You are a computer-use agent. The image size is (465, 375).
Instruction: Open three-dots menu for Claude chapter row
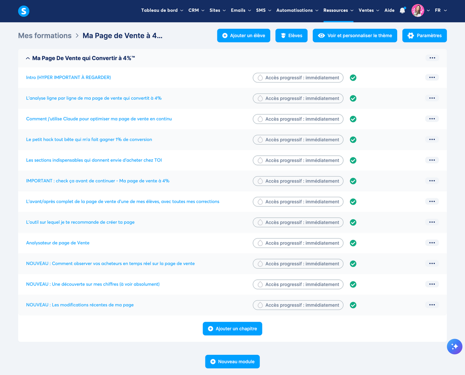point(432,119)
